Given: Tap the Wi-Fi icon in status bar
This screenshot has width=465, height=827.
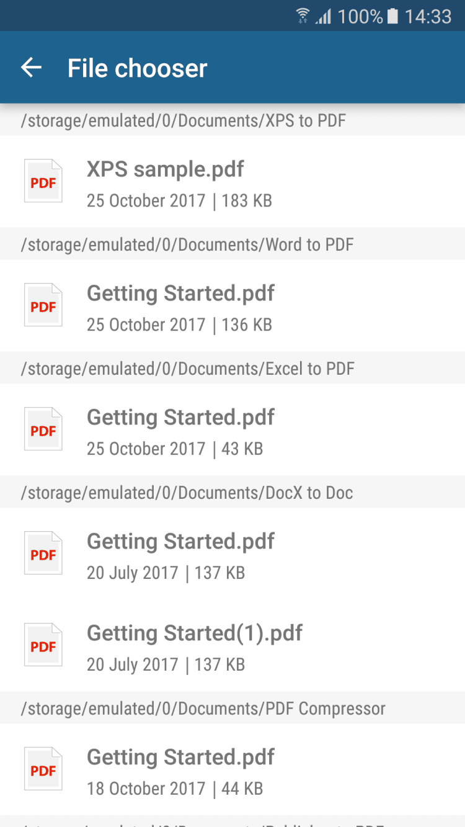Looking at the screenshot, I should pyautogui.click(x=303, y=16).
